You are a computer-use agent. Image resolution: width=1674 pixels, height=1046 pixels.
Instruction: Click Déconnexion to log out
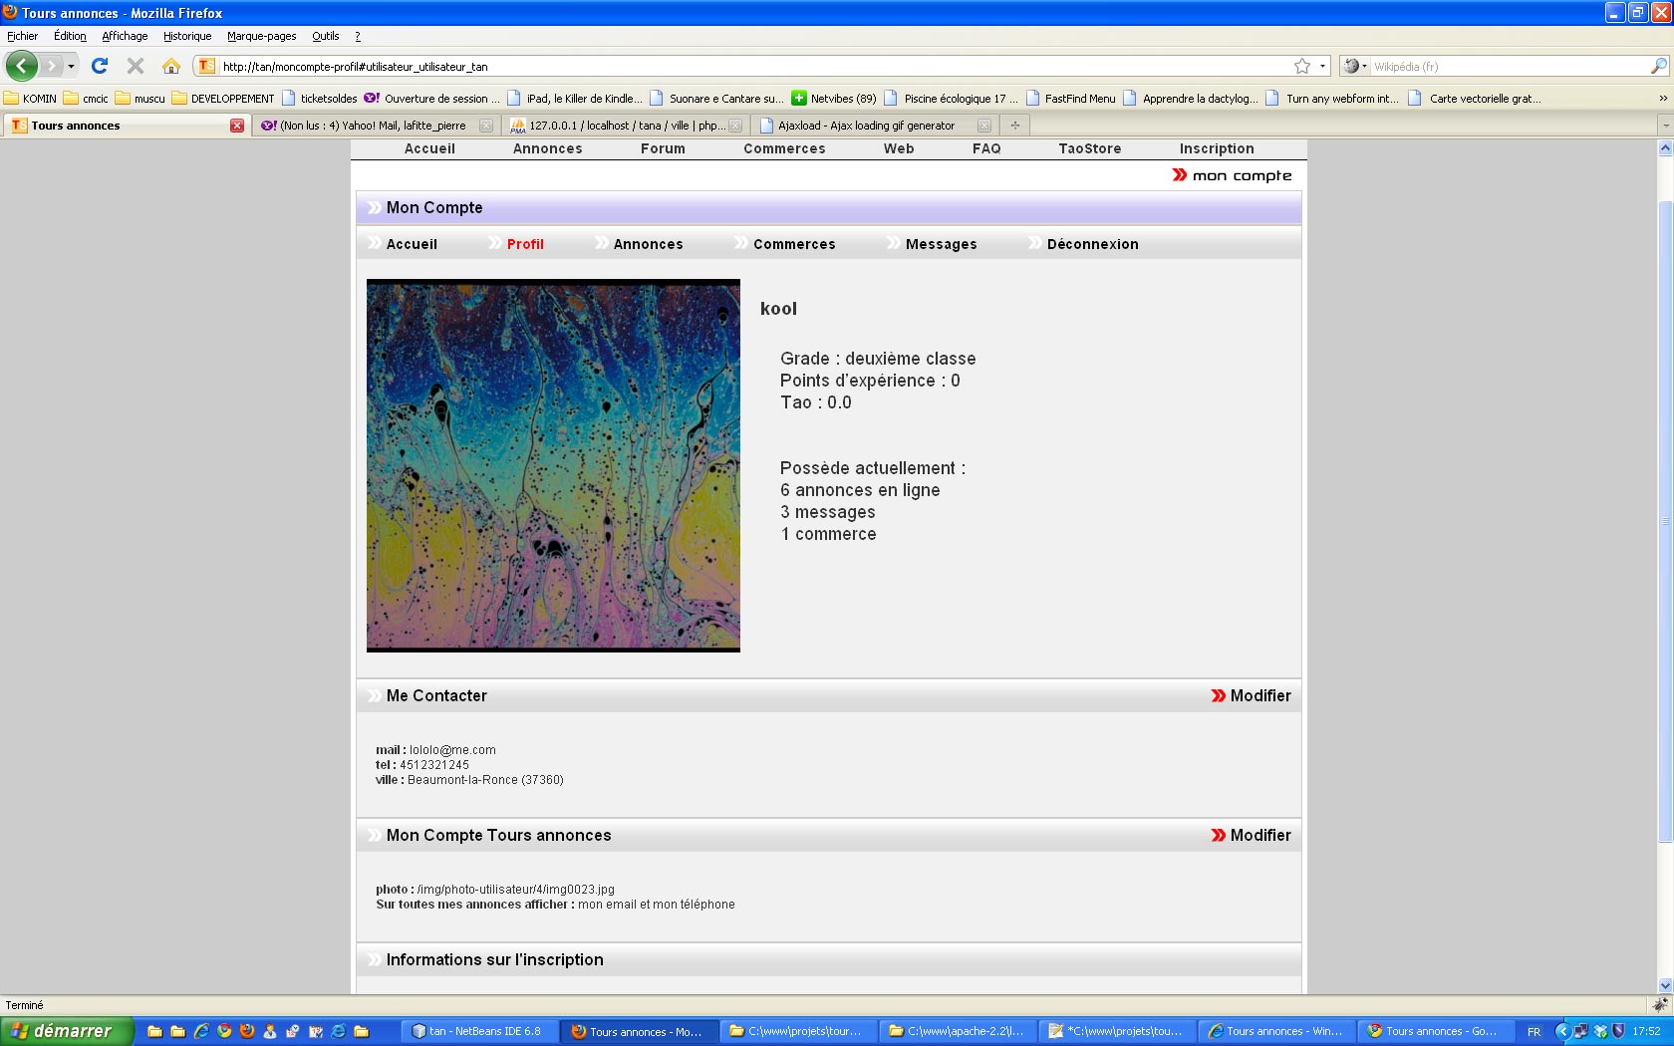pos(1092,244)
